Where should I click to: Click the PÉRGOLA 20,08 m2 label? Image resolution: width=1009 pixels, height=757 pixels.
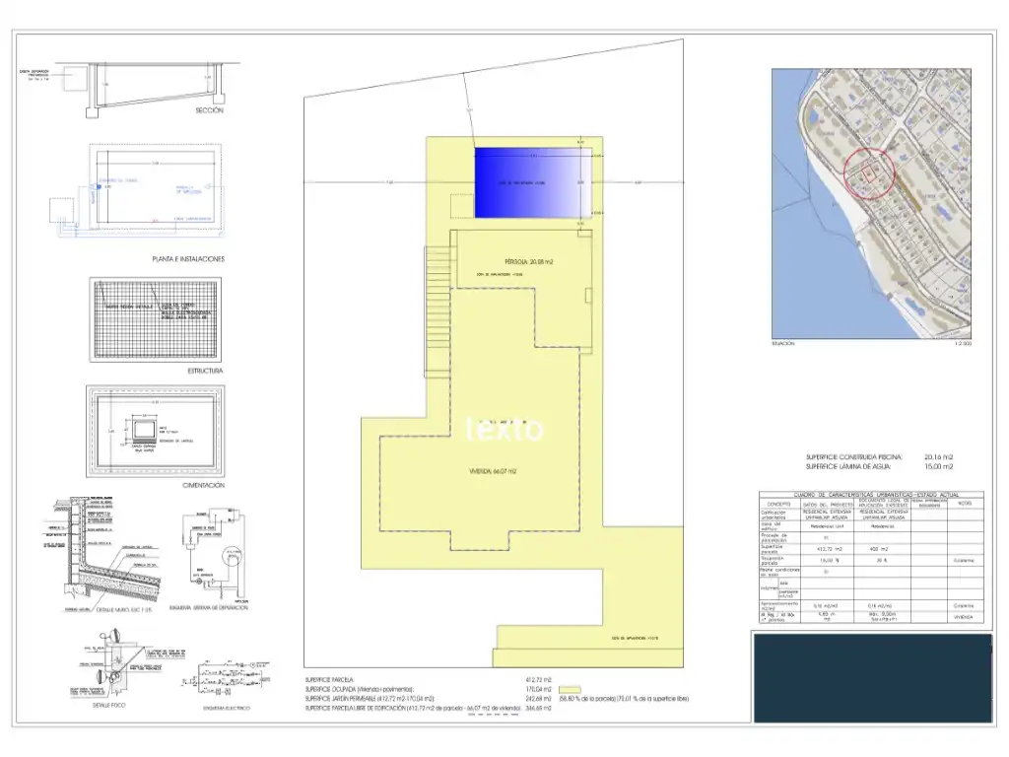click(x=529, y=262)
